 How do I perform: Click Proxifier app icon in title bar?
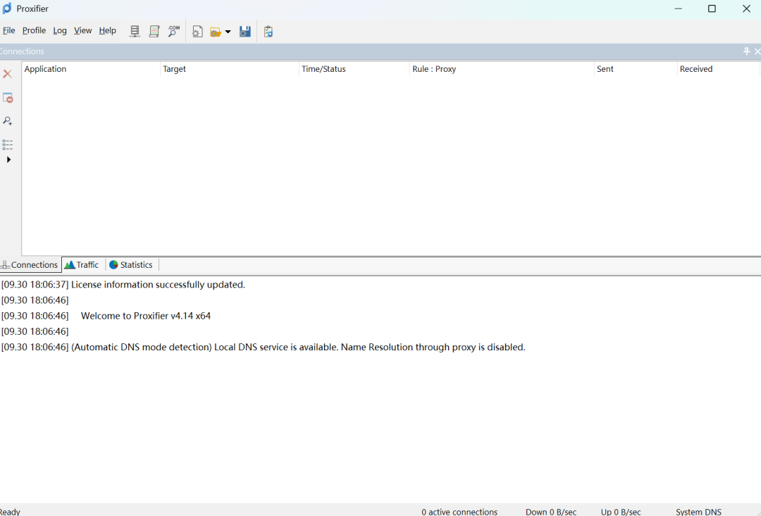tap(7, 8)
